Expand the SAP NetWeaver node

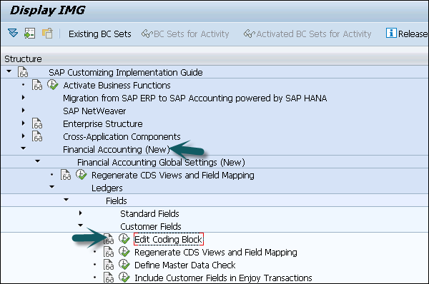(x=24, y=111)
